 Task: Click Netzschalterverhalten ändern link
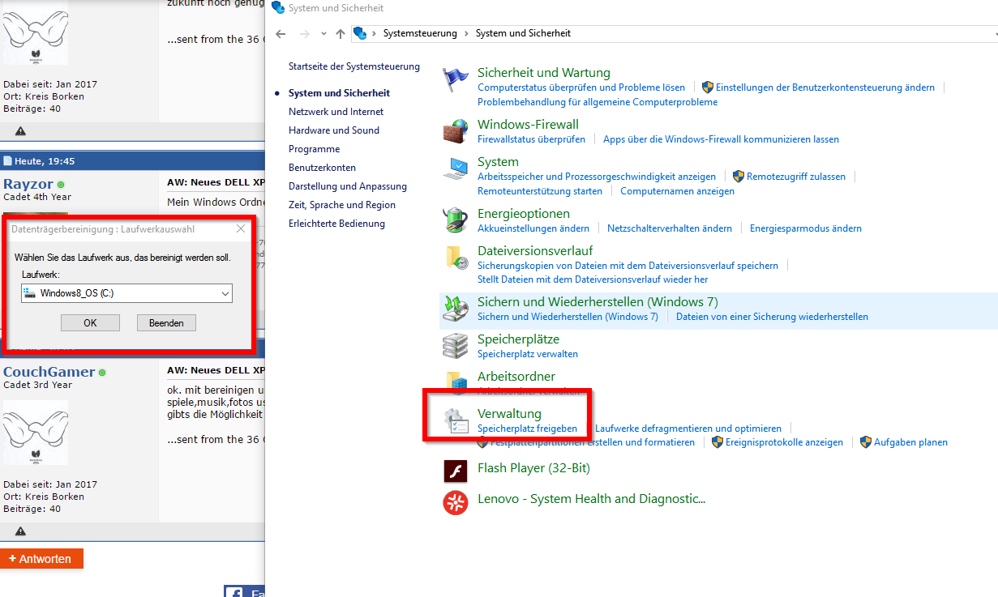pyautogui.click(x=670, y=228)
